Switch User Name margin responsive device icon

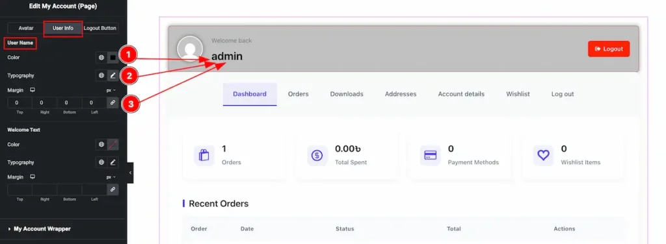coord(33,90)
